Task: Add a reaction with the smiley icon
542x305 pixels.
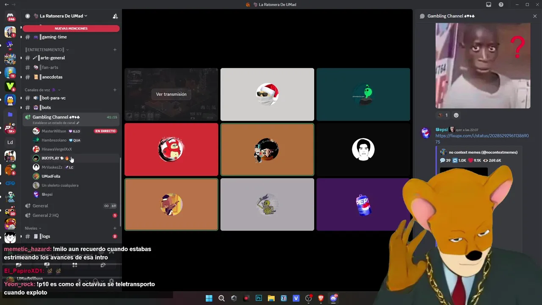Action: [456, 115]
